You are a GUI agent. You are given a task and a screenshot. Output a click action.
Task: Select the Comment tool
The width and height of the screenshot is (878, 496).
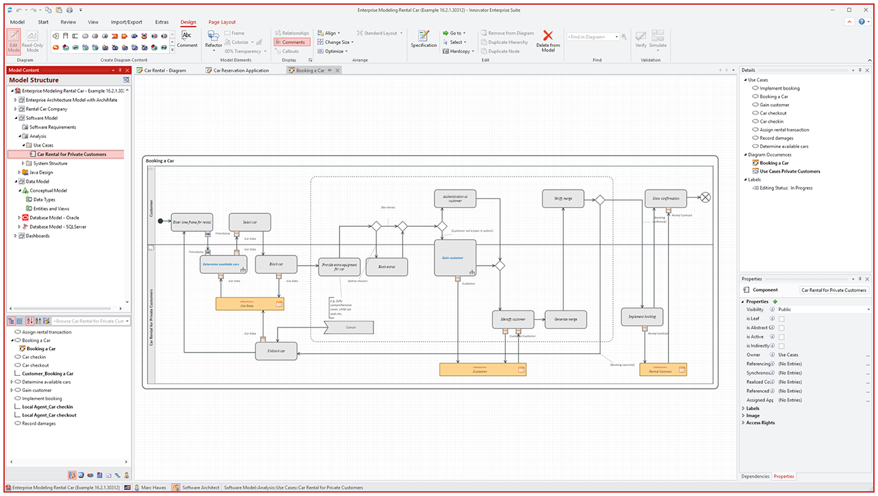(187, 38)
